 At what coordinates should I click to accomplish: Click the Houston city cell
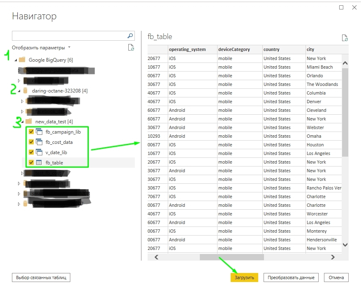[324, 145]
